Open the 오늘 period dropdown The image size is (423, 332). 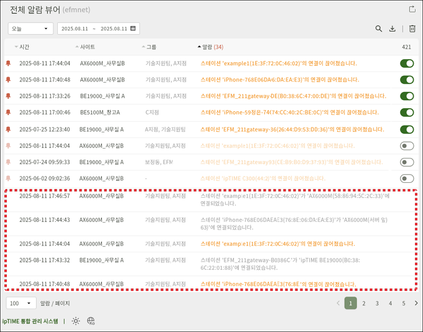[x=30, y=29]
